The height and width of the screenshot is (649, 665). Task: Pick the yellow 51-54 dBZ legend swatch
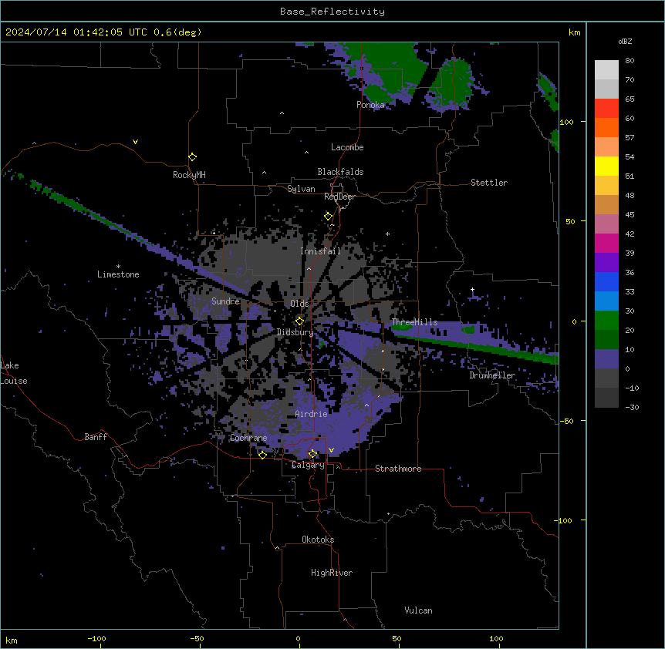(x=606, y=166)
